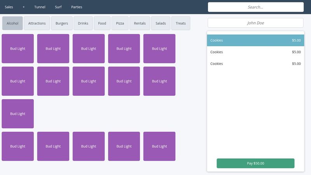Click the John Doe customer field
Image resolution: width=311 pixels, height=175 pixels.
[x=255, y=23]
